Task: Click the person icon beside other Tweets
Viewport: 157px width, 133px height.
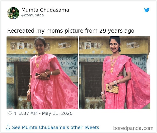Action: [x=8, y=128]
